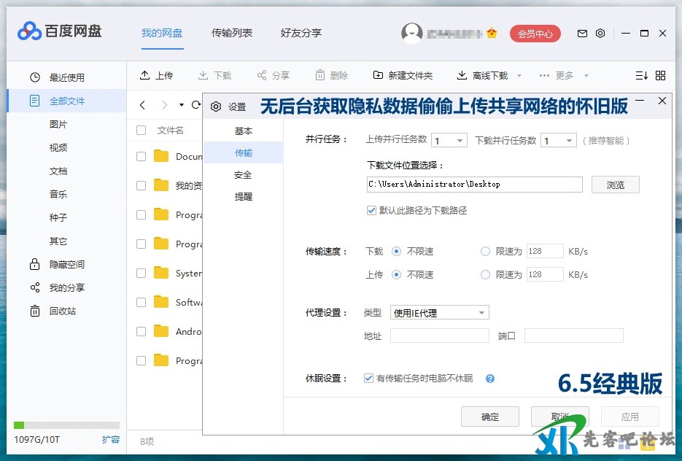Screen dimensions: 682x461
Task: Select the security (安全) settings tab
Action: click(243, 175)
